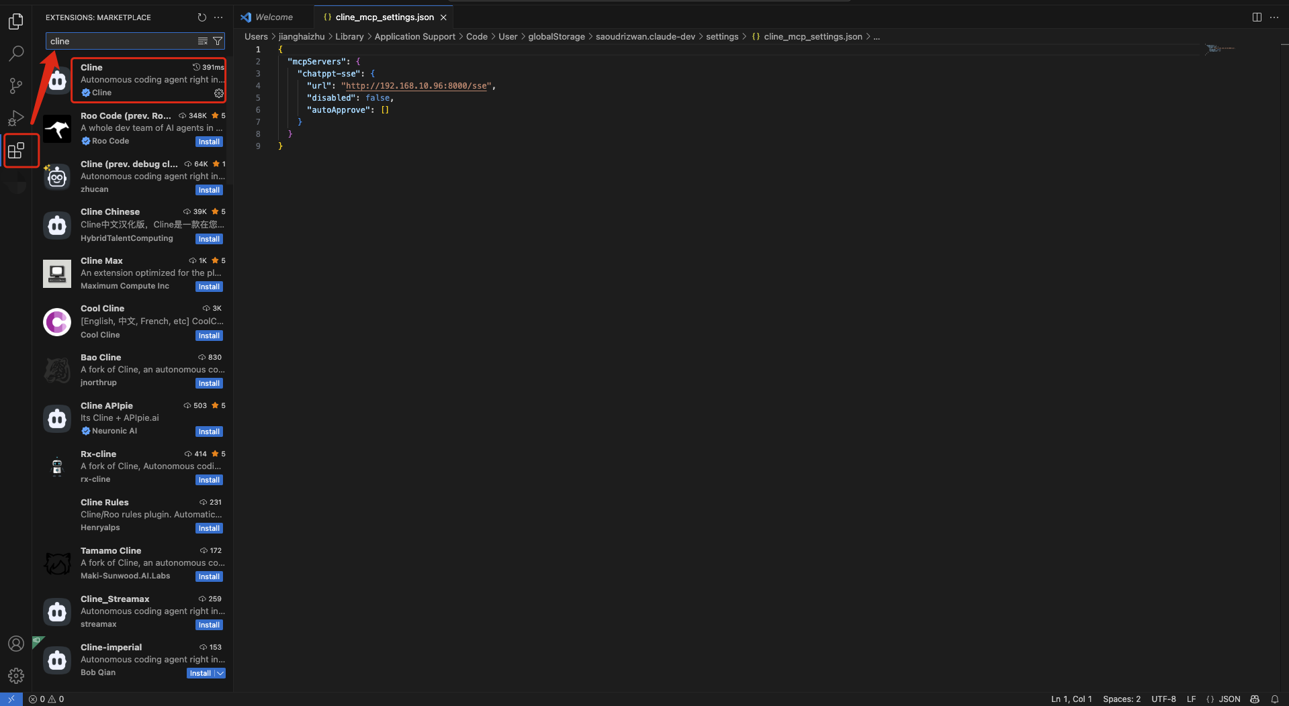Open the Roo Code kangaroo icon

coord(57,128)
